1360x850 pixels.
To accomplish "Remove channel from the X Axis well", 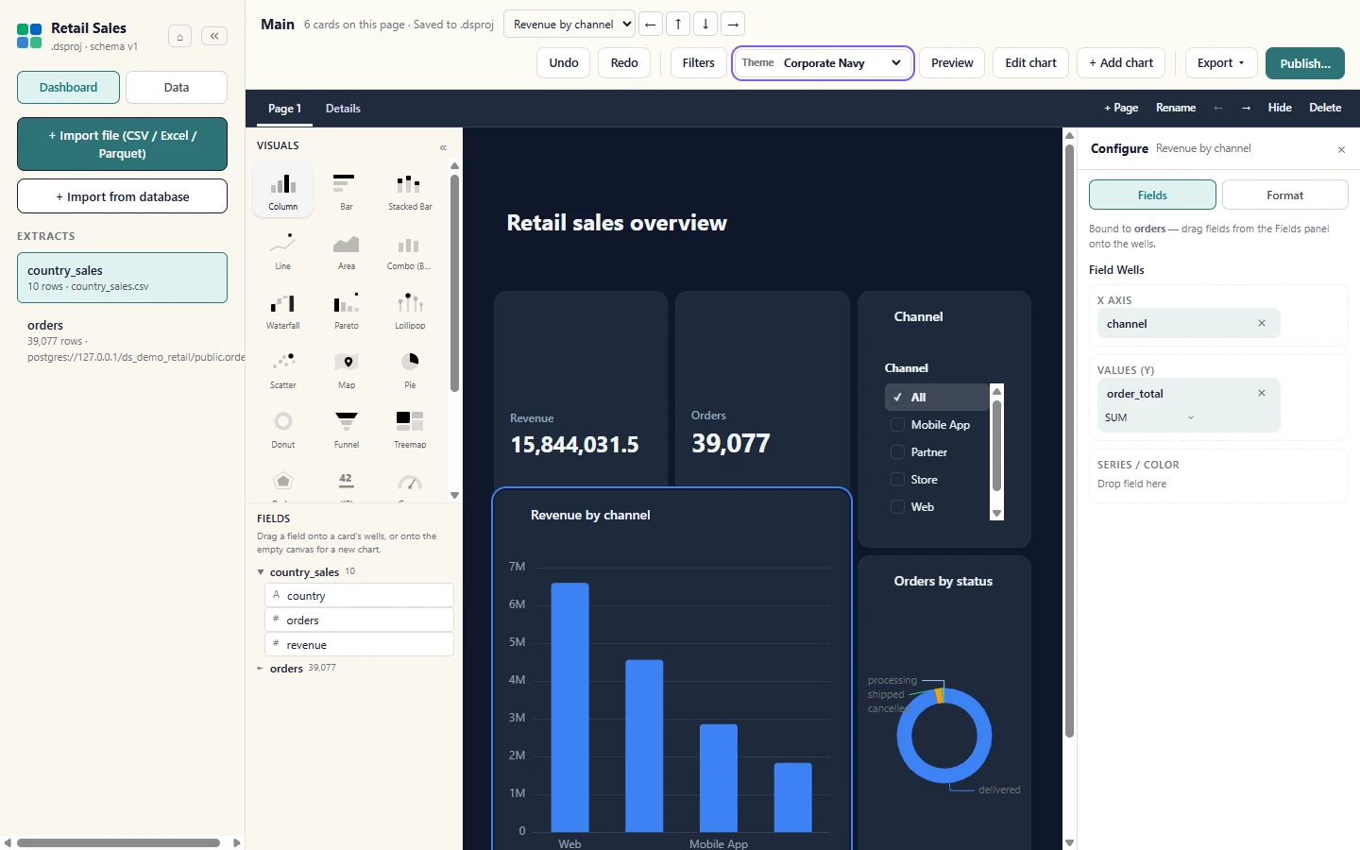I will pyautogui.click(x=1261, y=323).
